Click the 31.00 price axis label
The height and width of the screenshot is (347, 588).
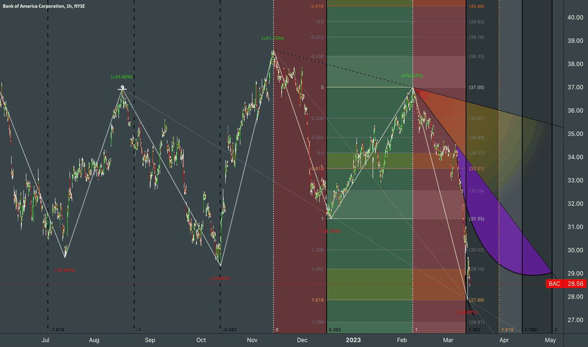tap(575, 227)
